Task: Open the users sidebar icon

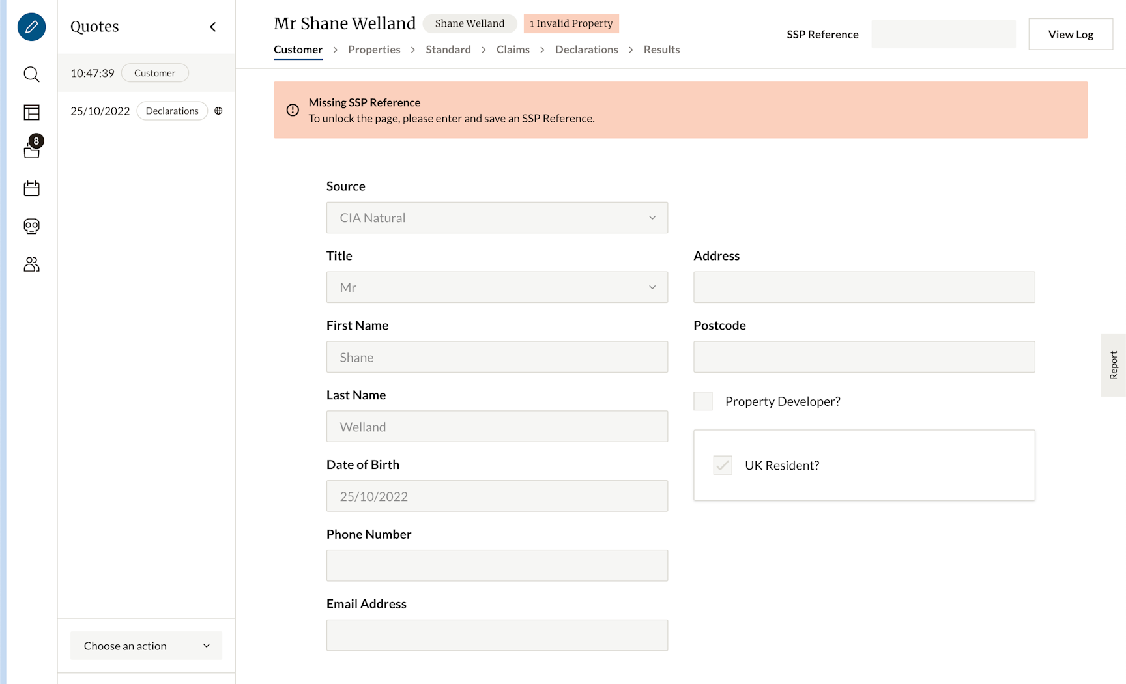Action: (x=31, y=264)
